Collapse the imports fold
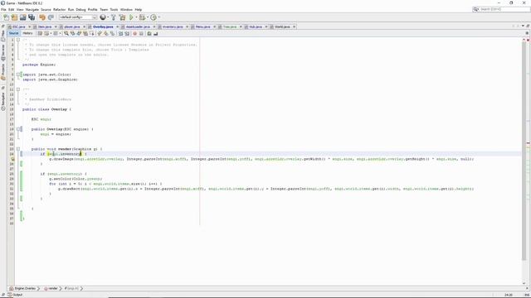Screen dimensions: 531x298 (18, 74)
